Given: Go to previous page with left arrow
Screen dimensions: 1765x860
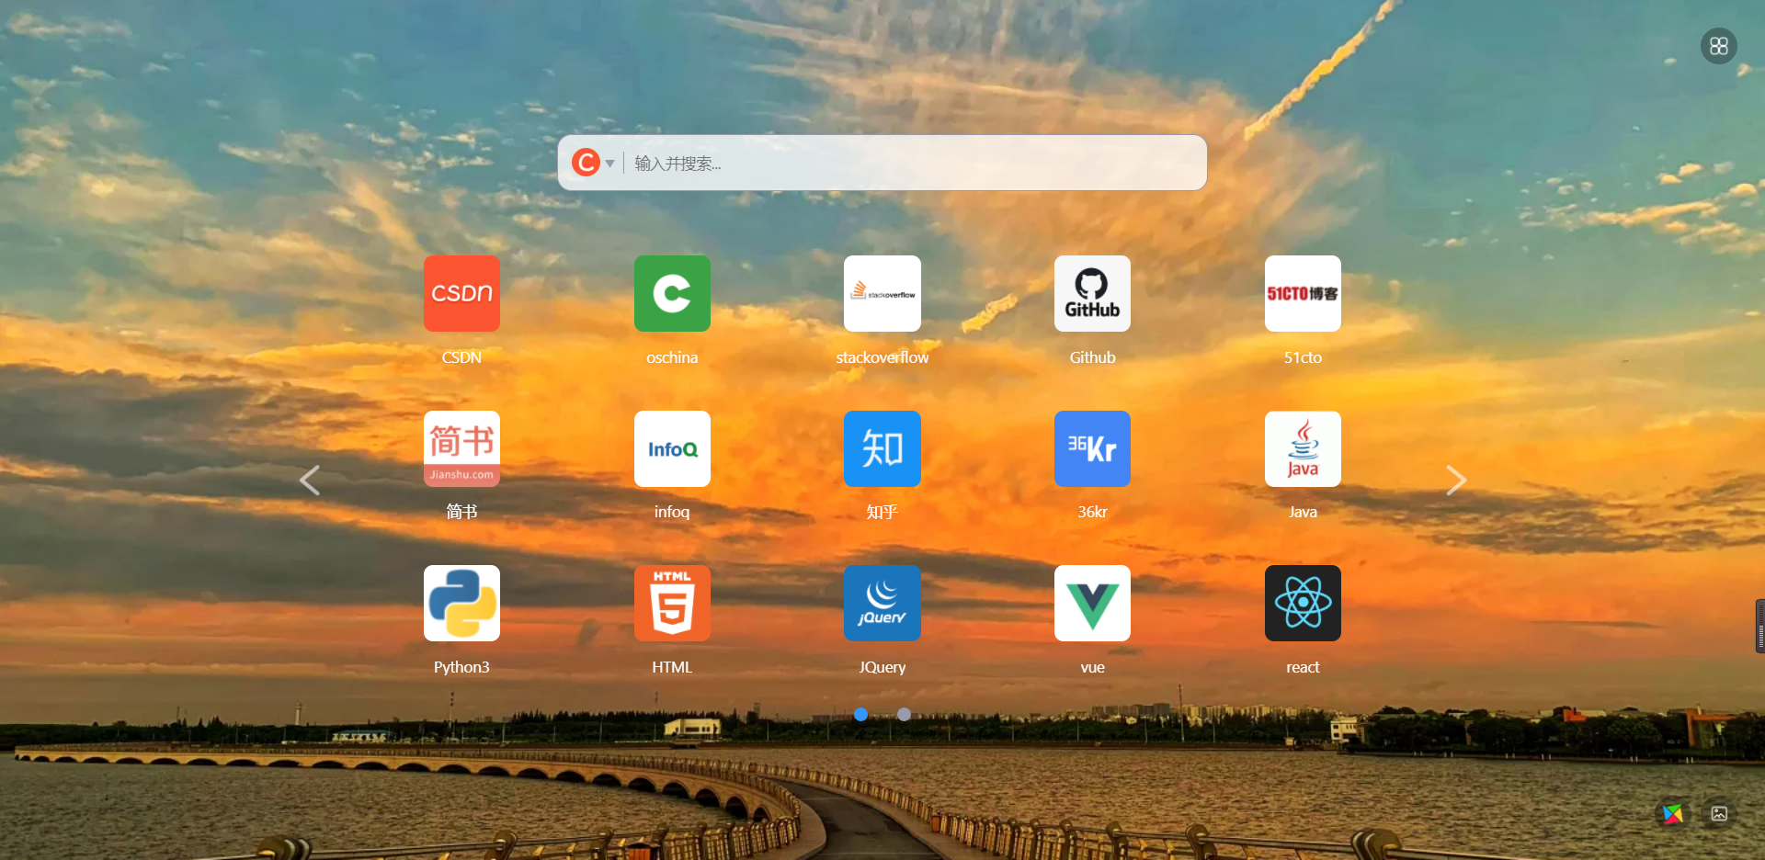Looking at the screenshot, I should 310,480.
